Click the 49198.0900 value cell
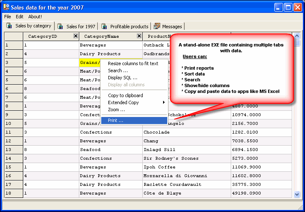This screenshot has width=305, height=212. coord(261,193)
